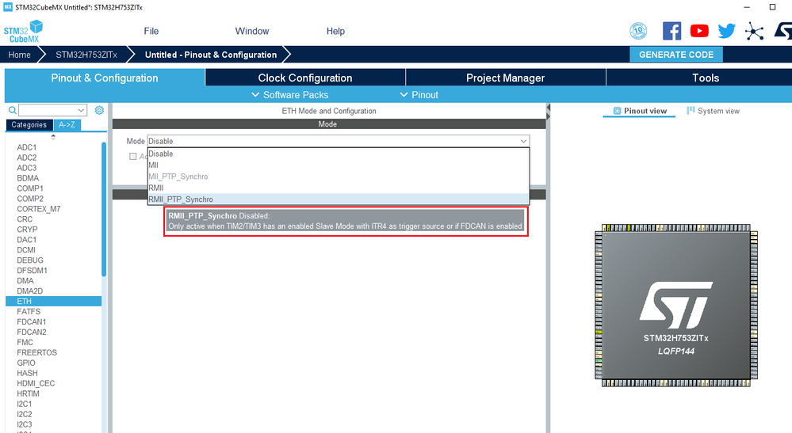
Task: Click Untitled - Pinout & Configuration breadcrumb
Action: [211, 55]
